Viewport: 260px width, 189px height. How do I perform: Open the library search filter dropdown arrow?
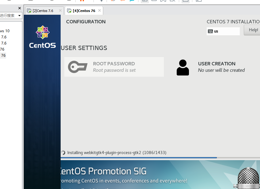[x=19, y=16]
